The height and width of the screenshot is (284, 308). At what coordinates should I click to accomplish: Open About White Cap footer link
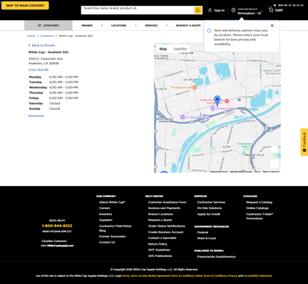tap(112, 202)
